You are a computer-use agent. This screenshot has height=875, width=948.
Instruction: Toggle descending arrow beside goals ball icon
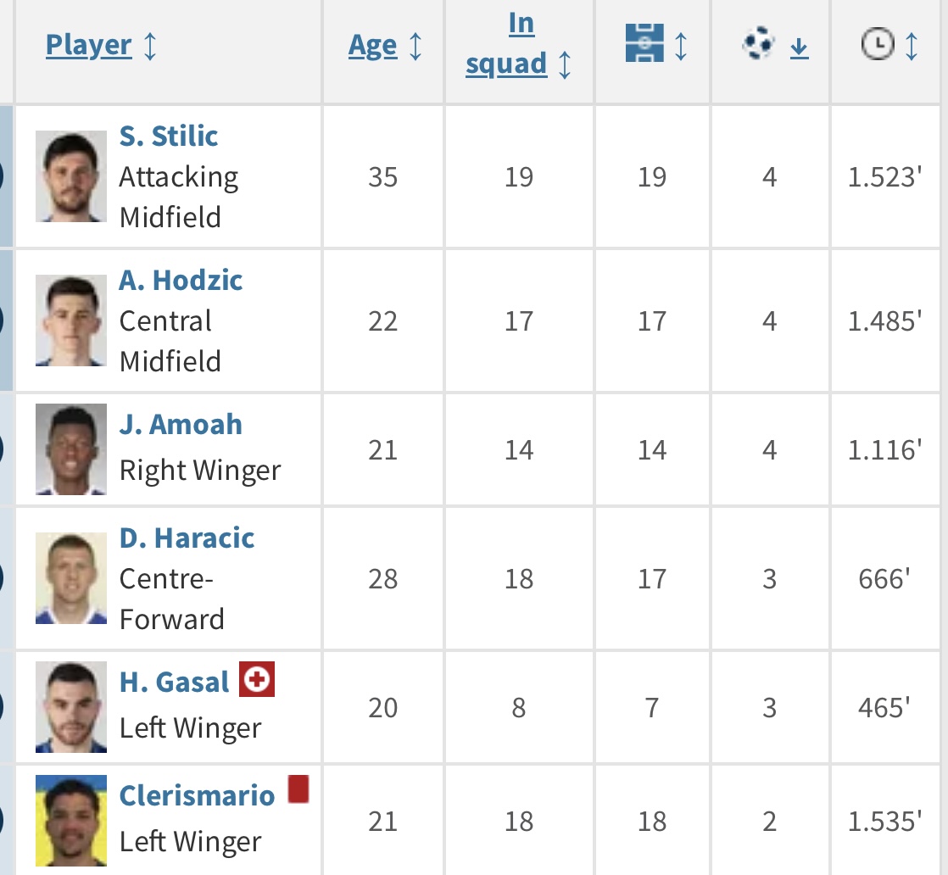click(799, 49)
